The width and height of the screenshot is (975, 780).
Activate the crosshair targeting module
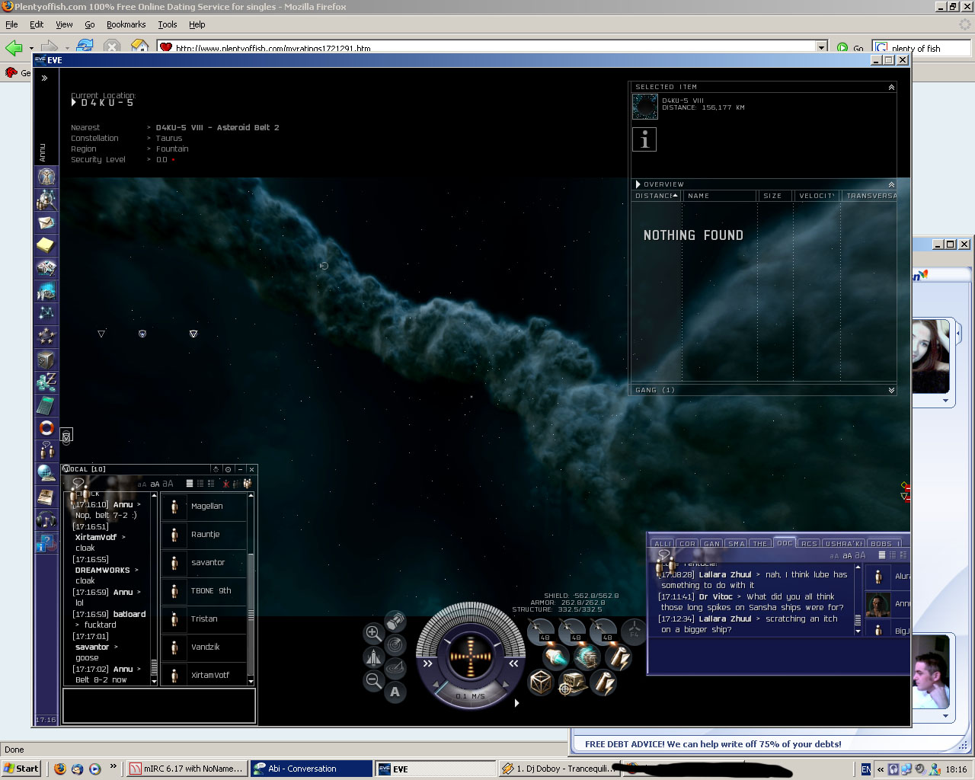point(571,682)
